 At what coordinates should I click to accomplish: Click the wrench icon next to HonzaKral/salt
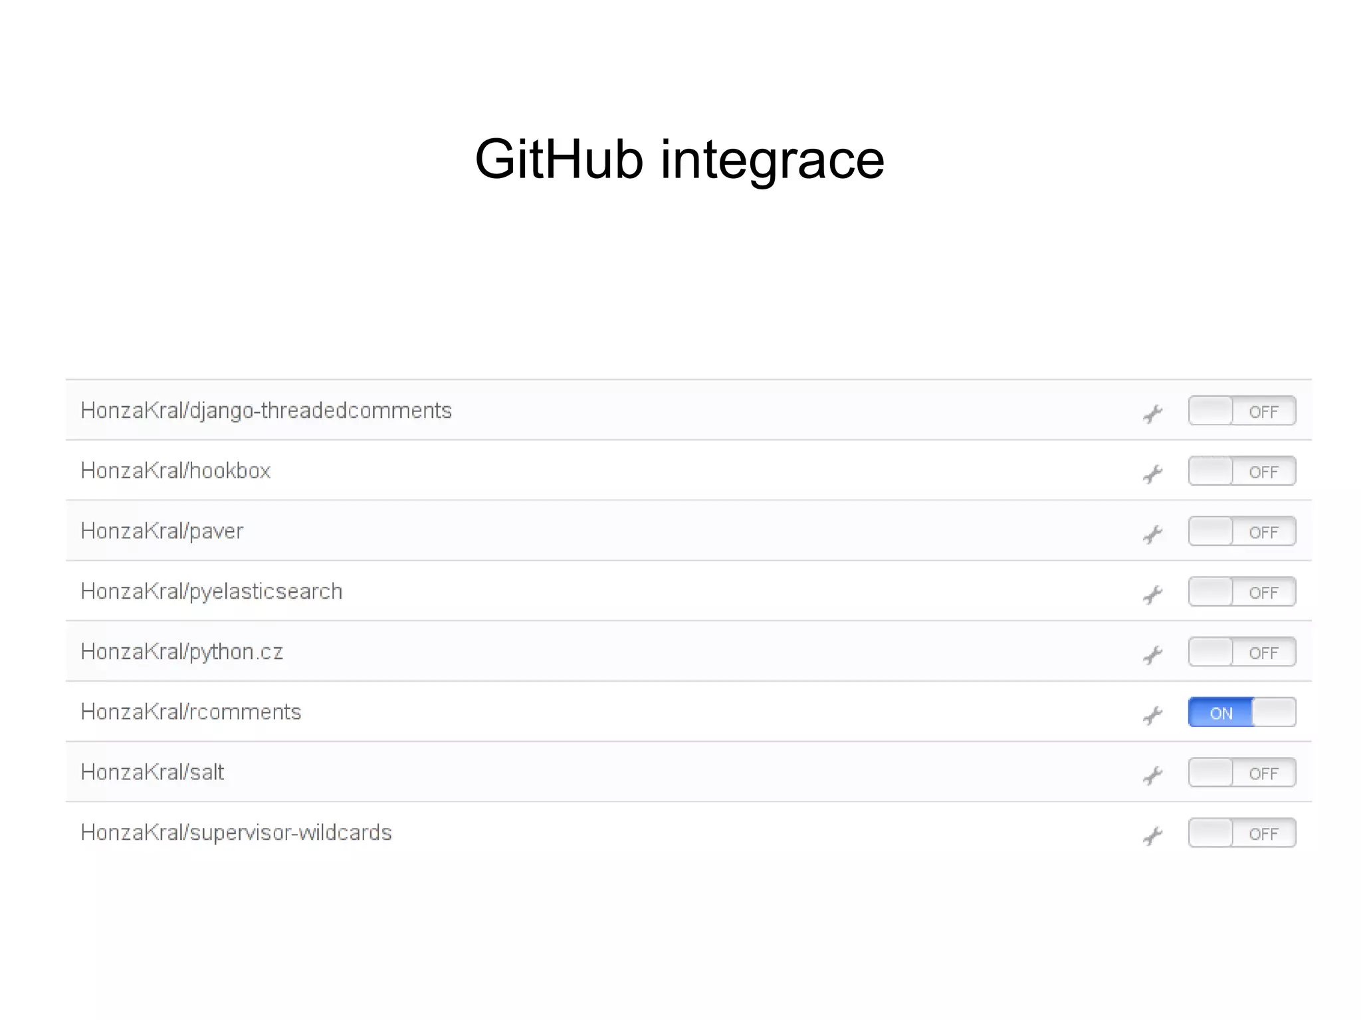pos(1152,775)
